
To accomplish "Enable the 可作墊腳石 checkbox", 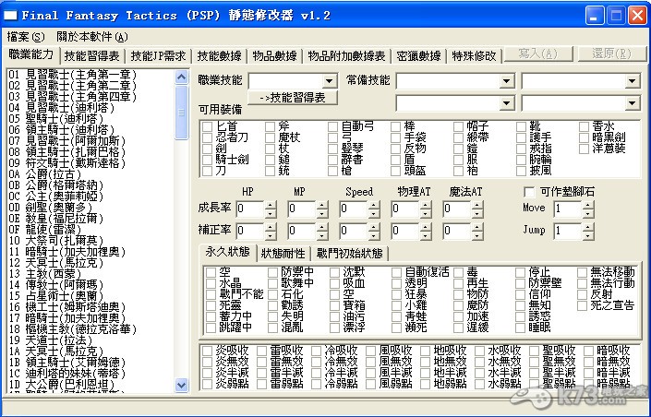I will click(529, 192).
